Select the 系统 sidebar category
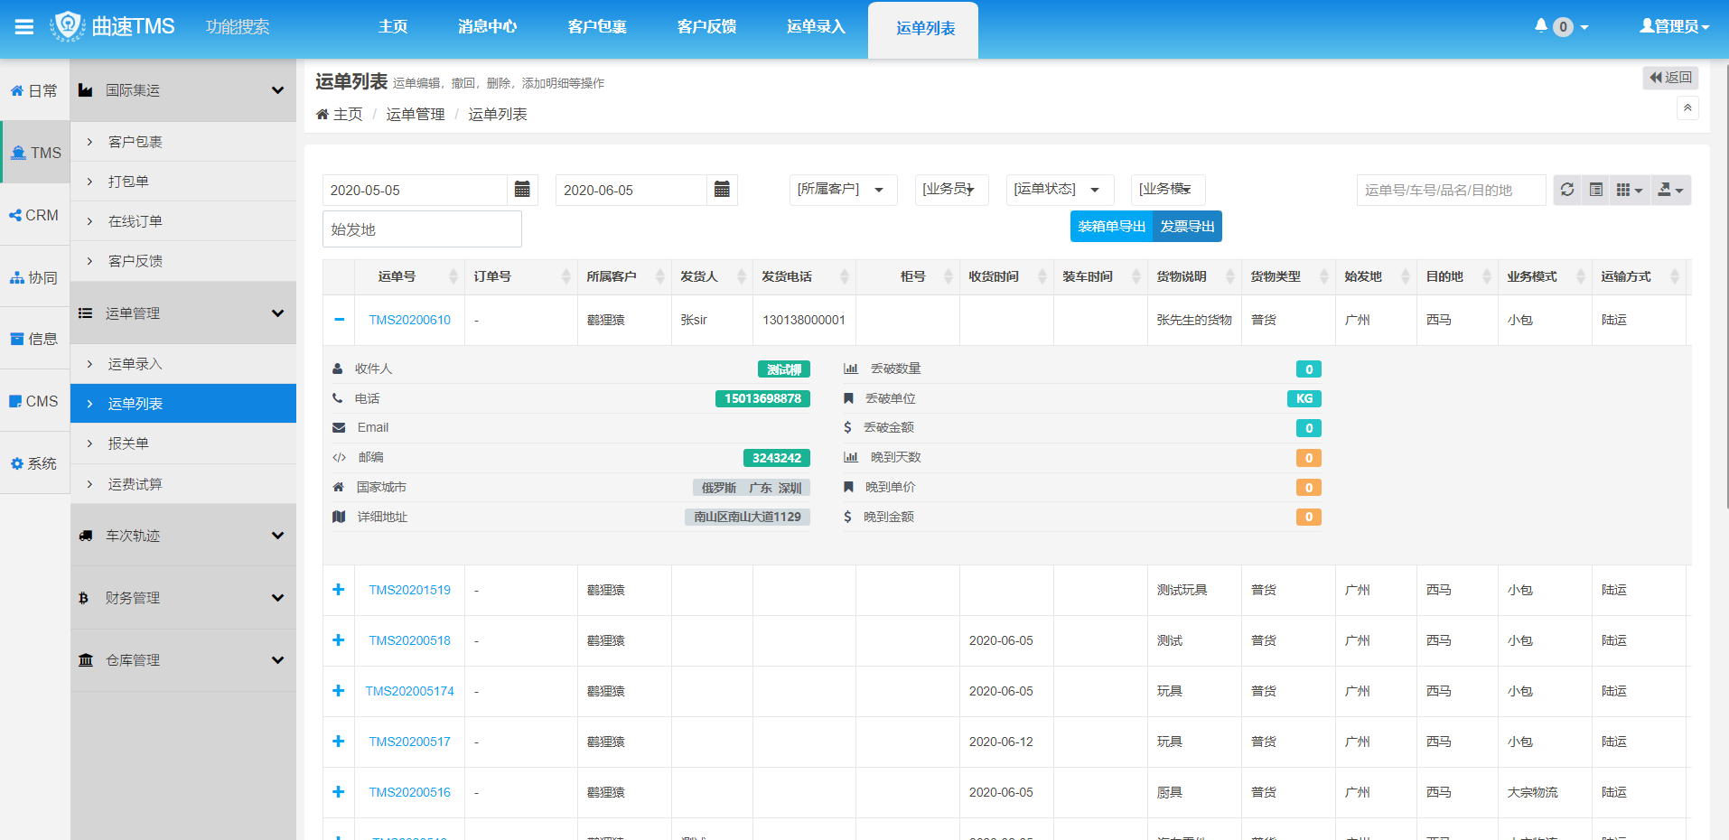Screen dimensions: 1729x840 click(34, 463)
